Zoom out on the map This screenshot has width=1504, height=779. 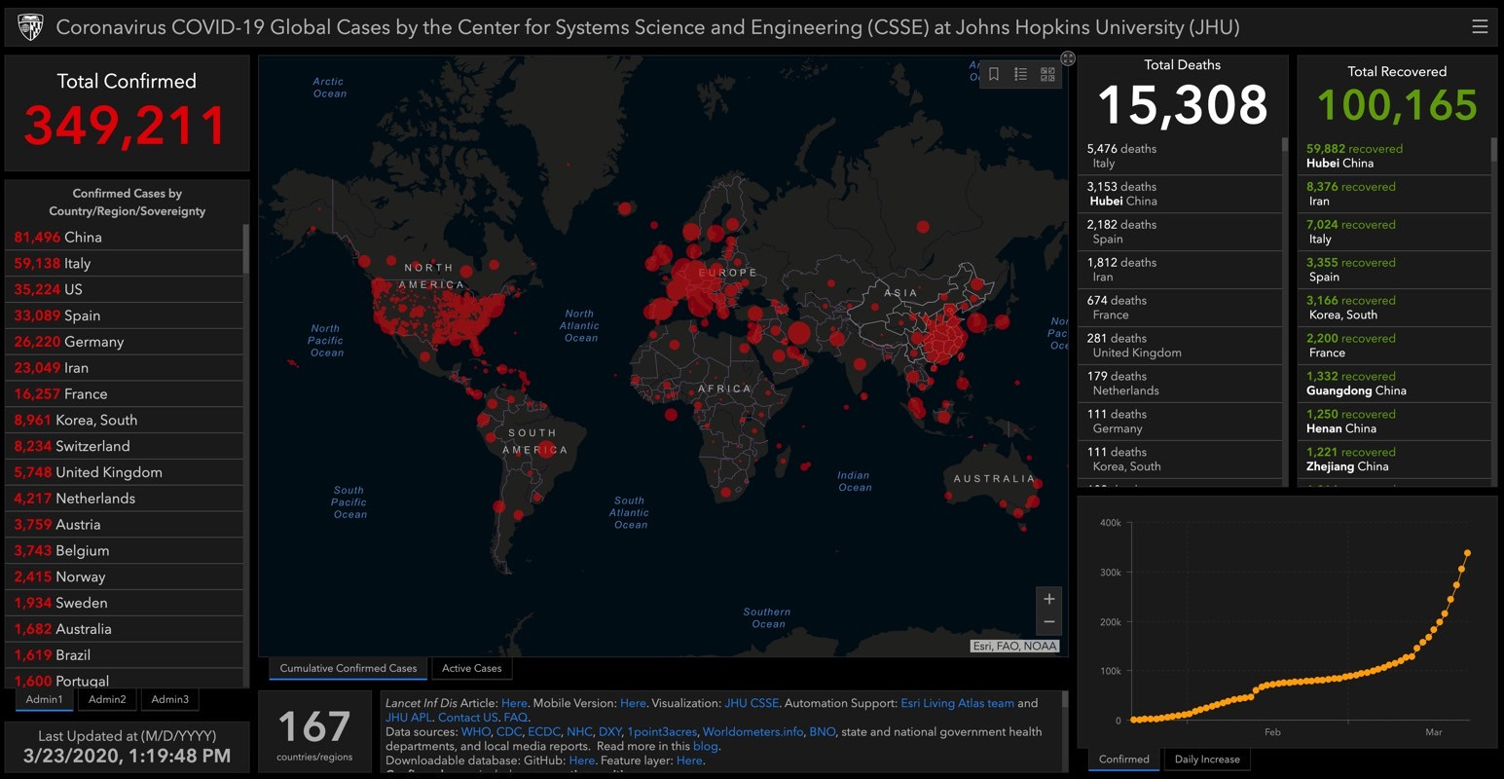1048,622
